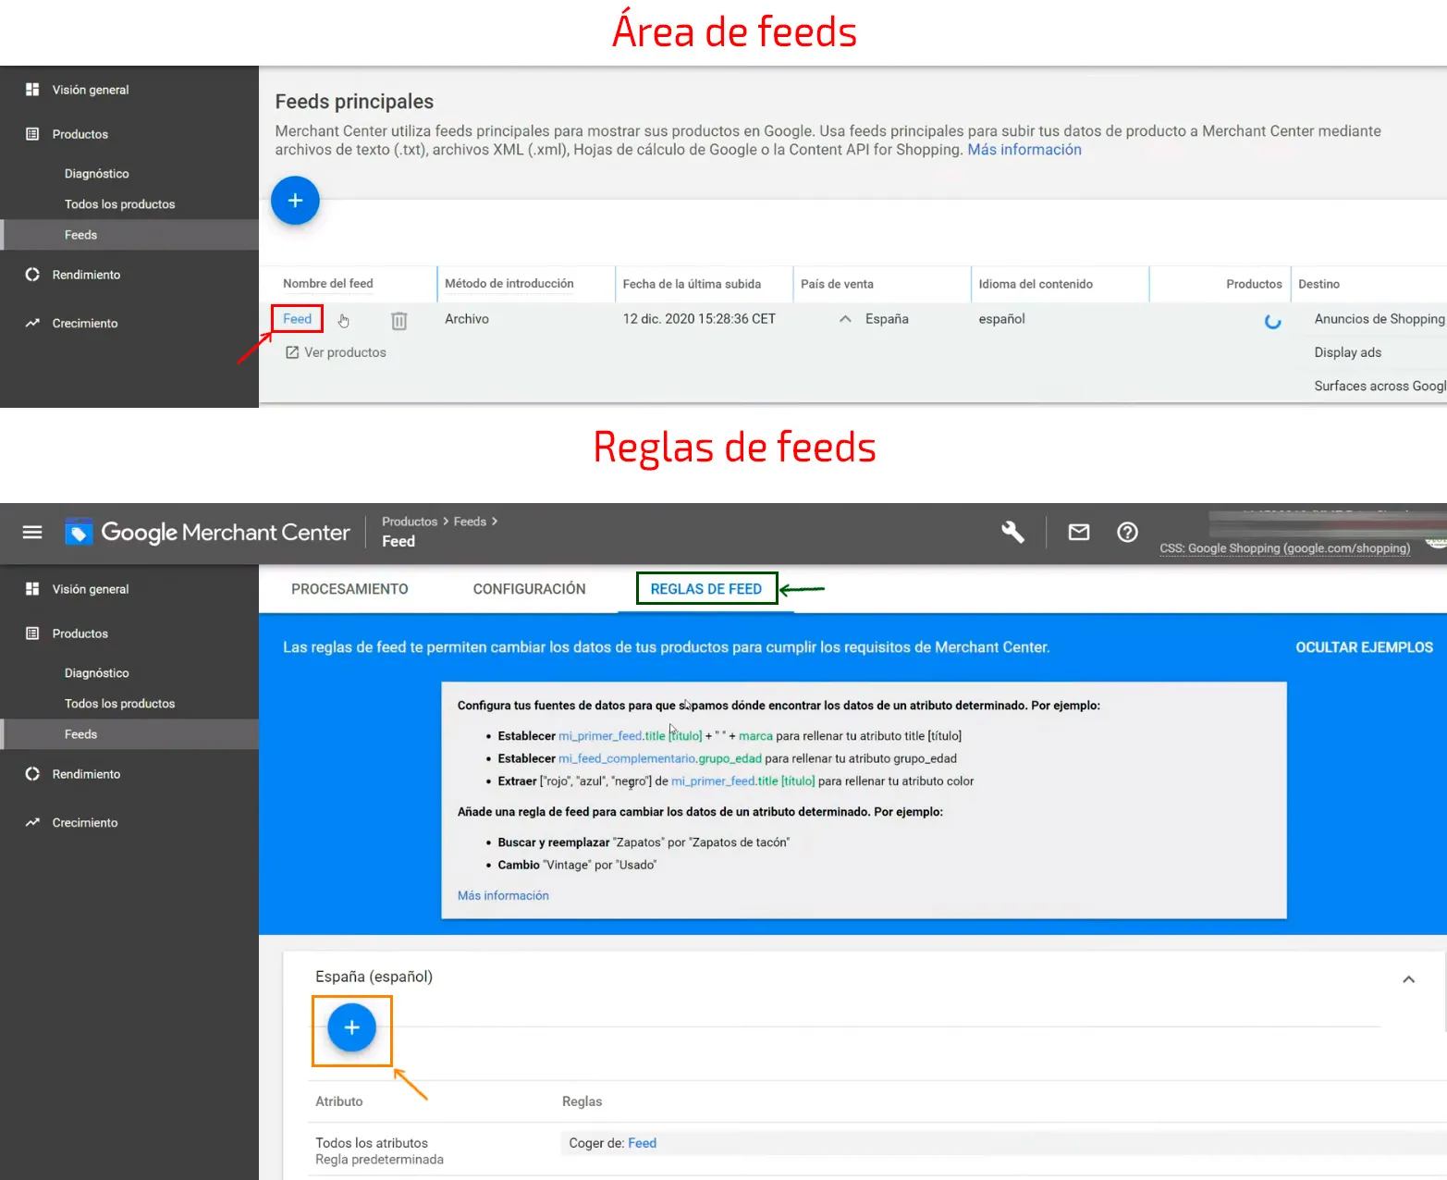
Task: Click the Crecimiento icon in the lower sidebar
Action: [x=32, y=822]
